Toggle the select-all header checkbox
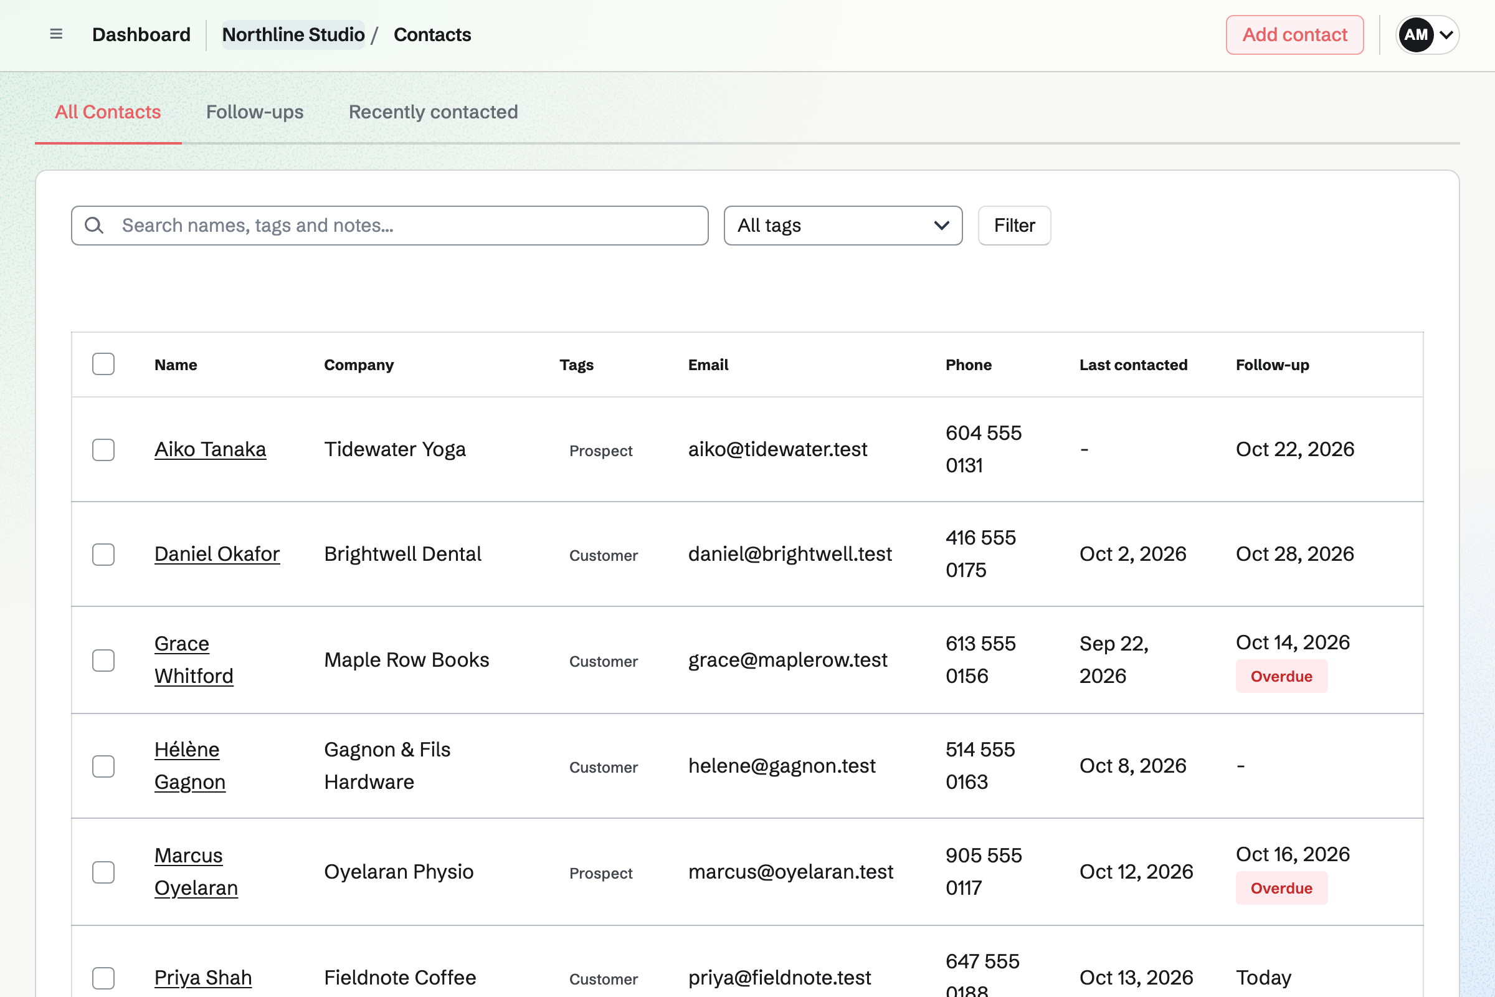This screenshot has height=997, width=1495. [x=103, y=365]
